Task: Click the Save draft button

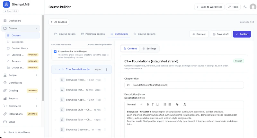Action: coord(221,34)
